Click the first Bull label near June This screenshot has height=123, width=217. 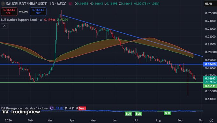tap(128, 114)
